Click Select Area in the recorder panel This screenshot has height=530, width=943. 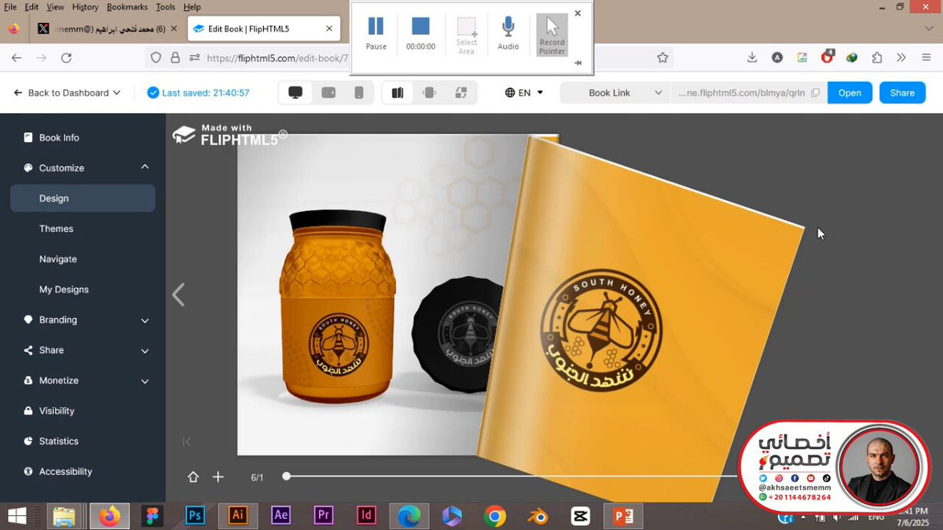tap(467, 35)
